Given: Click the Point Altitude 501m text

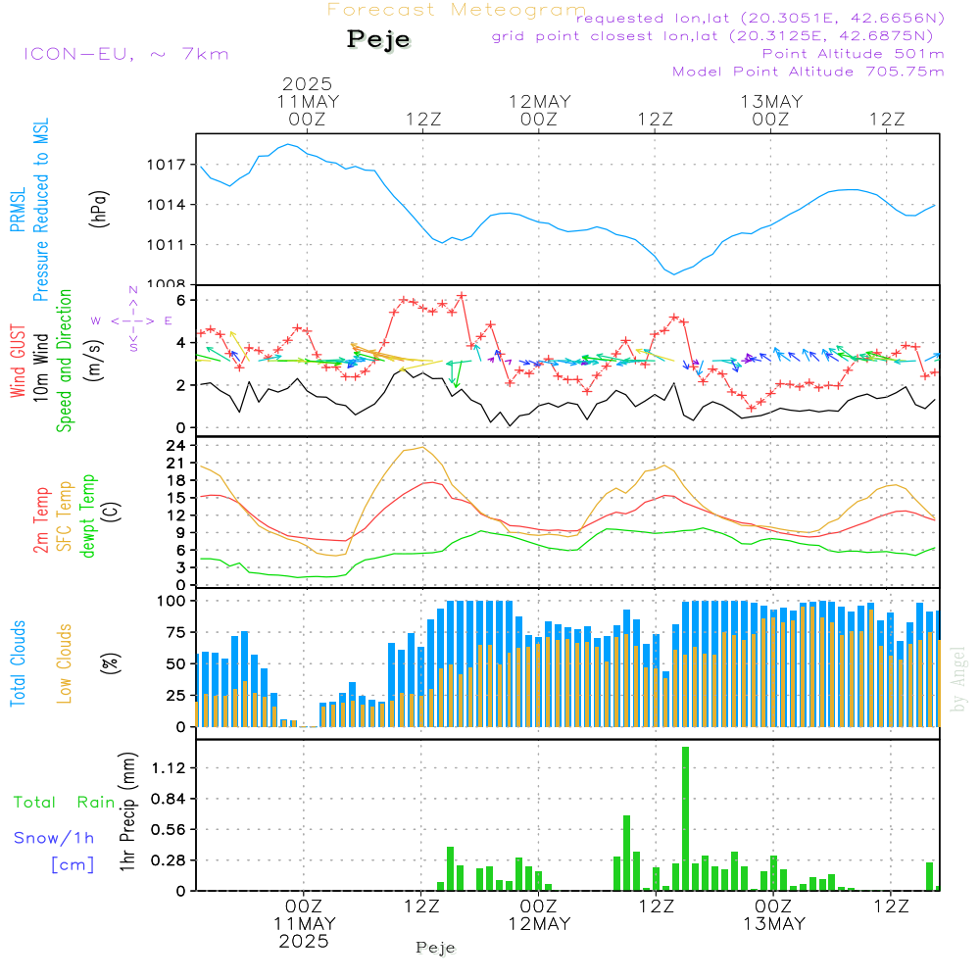Looking at the screenshot, I should pos(853,54).
